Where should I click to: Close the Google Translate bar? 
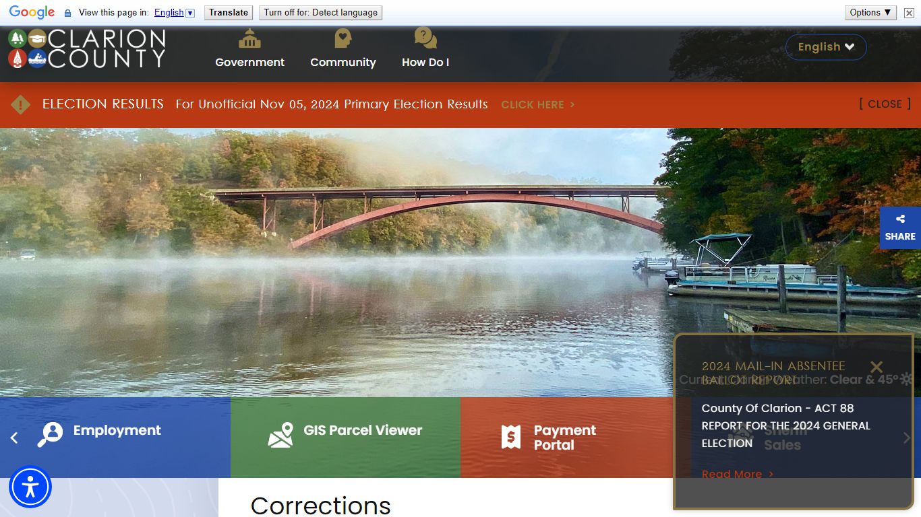(x=909, y=13)
